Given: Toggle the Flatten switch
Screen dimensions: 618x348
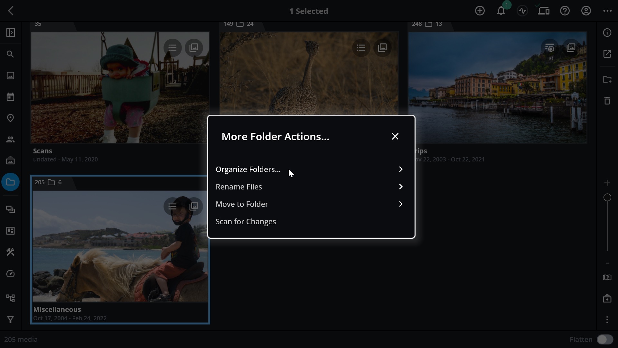Looking at the screenshot, I should point(605,340).
